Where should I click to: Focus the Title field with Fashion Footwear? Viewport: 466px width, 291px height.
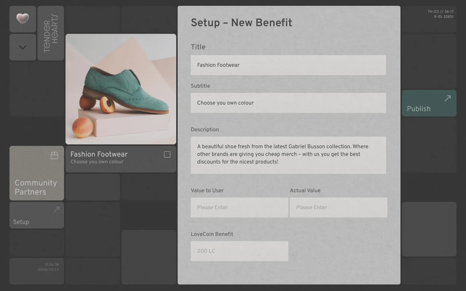pos(288,65)
